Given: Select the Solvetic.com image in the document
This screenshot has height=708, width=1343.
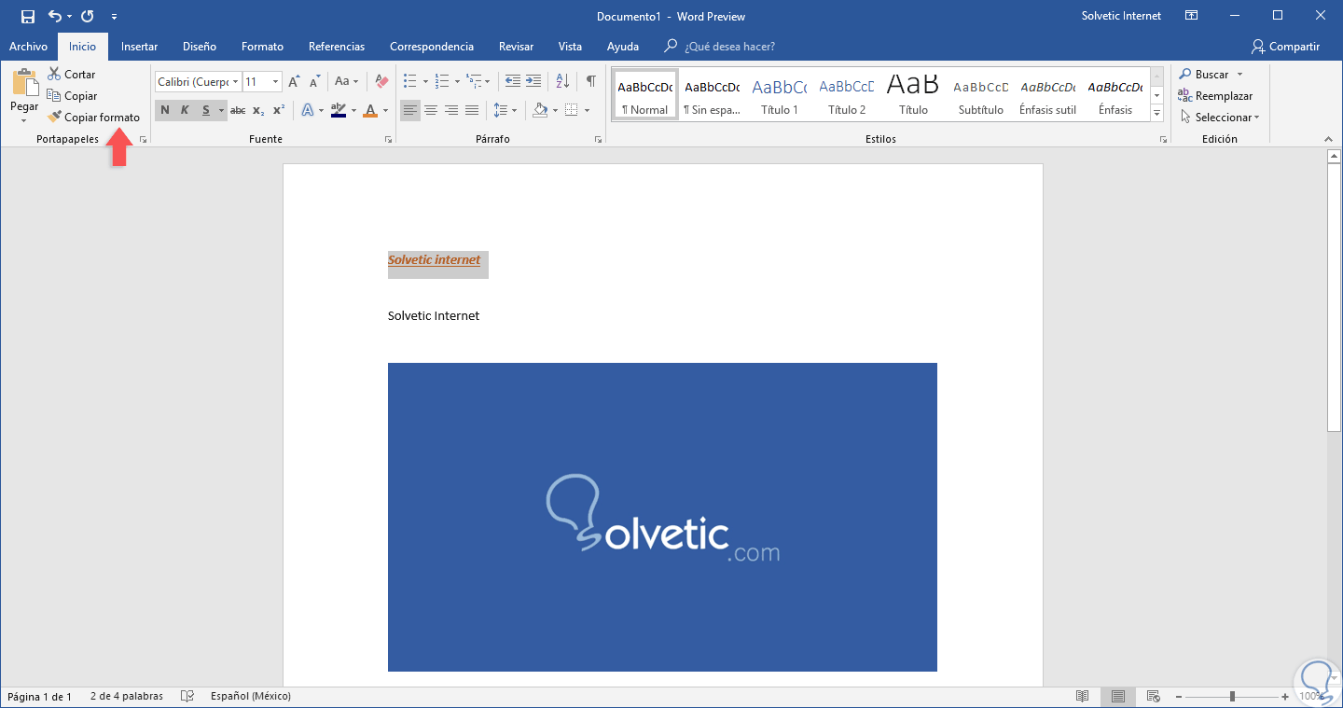Looking at the screenshot, I should click(x=662, y=517).
